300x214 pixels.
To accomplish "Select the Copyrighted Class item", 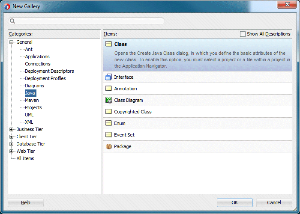I will [198, 112].
